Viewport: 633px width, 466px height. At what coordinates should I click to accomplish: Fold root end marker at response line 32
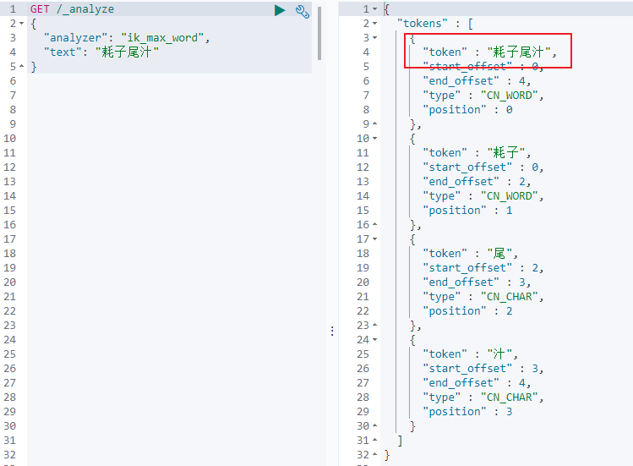point(374,455)
